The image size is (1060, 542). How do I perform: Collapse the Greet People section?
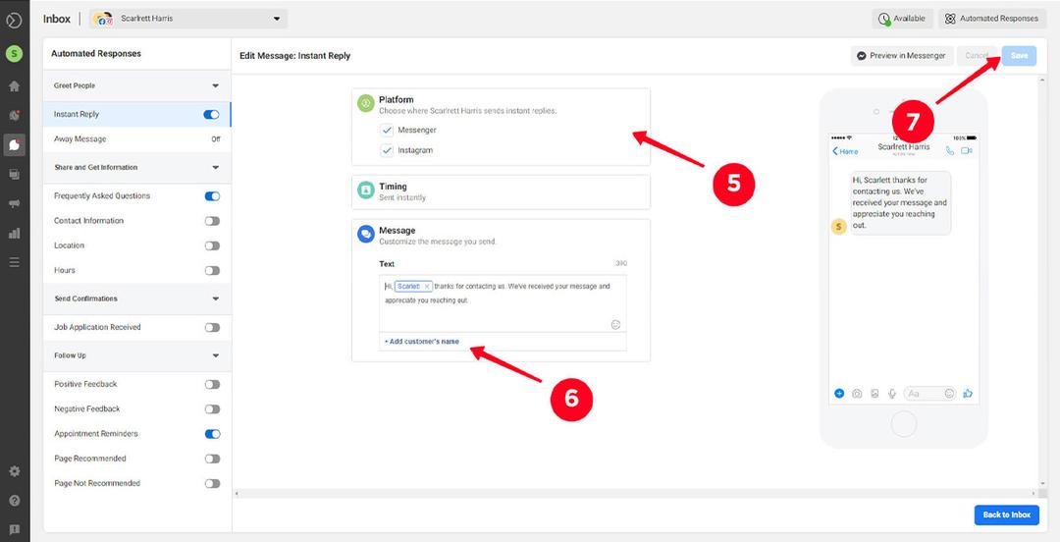215,86
